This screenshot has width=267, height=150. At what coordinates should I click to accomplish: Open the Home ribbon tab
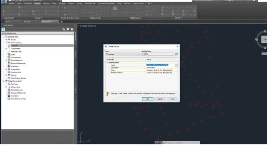point(12,3)
